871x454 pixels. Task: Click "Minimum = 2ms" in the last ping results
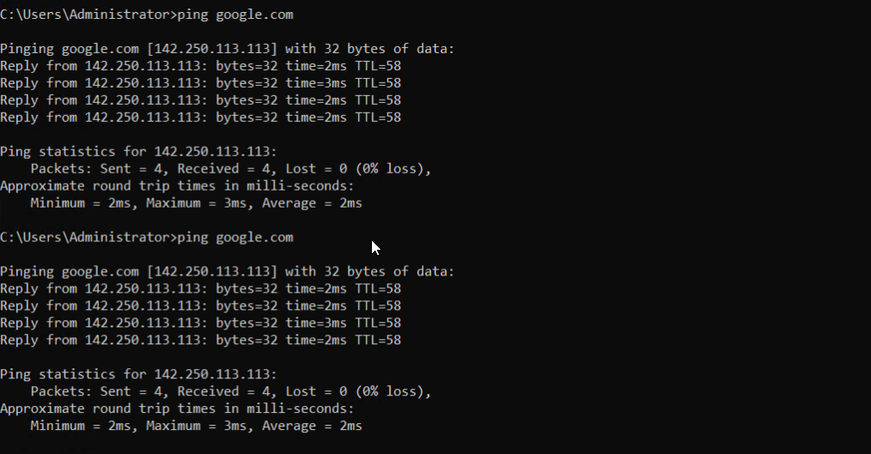point(83,426)
